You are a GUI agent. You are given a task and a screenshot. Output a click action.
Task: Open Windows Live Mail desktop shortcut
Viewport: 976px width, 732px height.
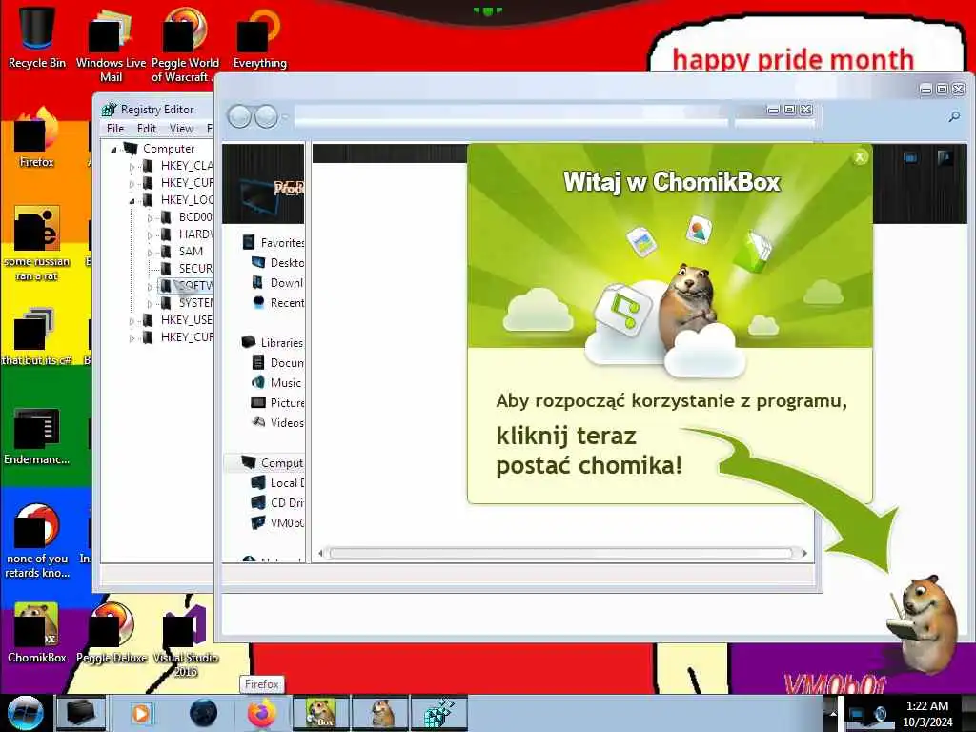click(x=111, y=45)
